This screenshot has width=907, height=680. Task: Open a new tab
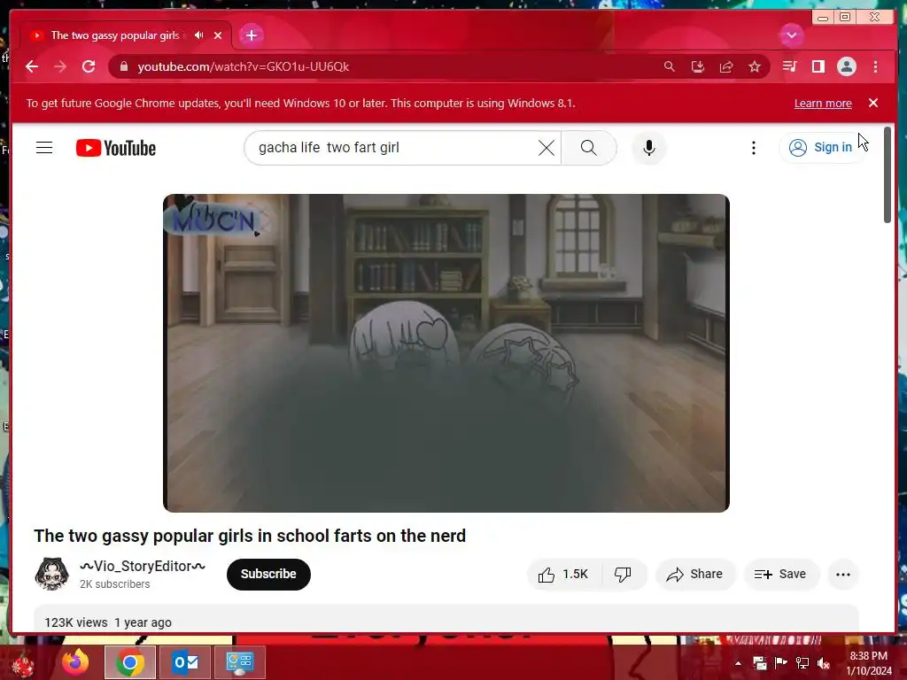click(x=251, y=35)
